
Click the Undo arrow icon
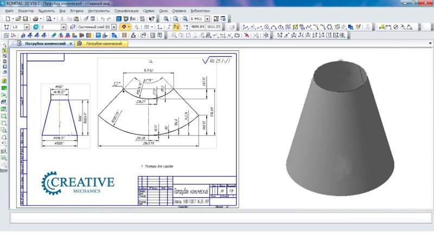[102, 18]
